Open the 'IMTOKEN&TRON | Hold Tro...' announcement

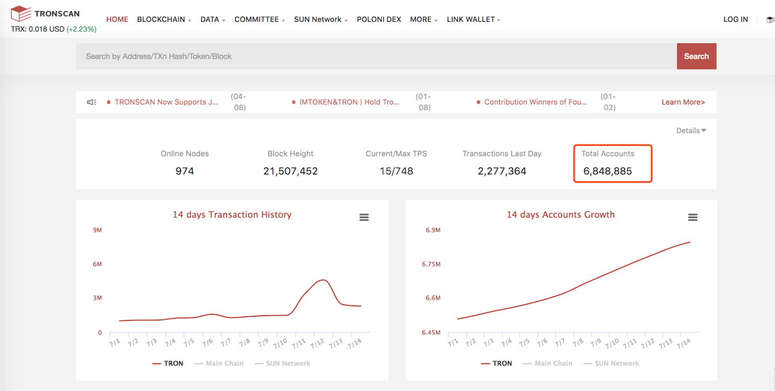click(x=349, y=102)
